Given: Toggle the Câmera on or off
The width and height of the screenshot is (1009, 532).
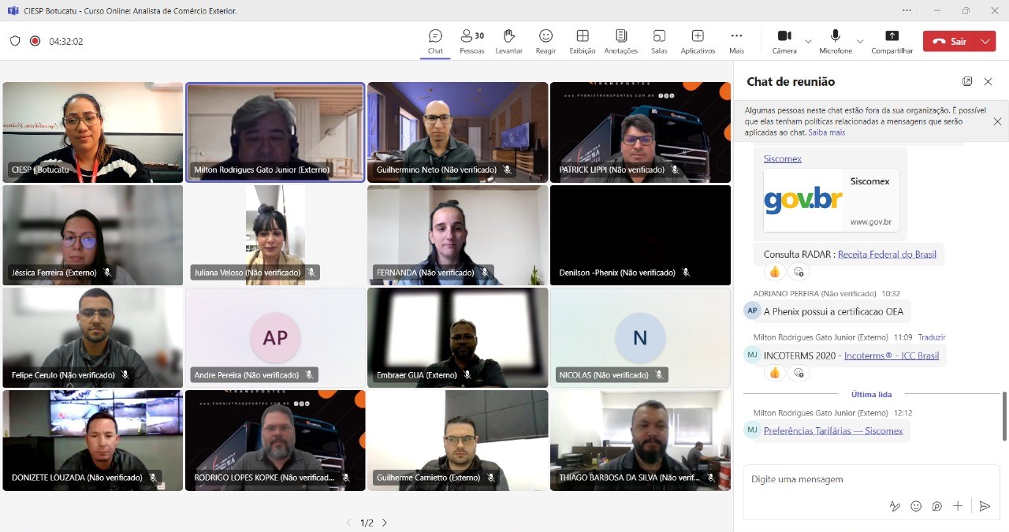Looking at the screenshot, I should point(784,41).
